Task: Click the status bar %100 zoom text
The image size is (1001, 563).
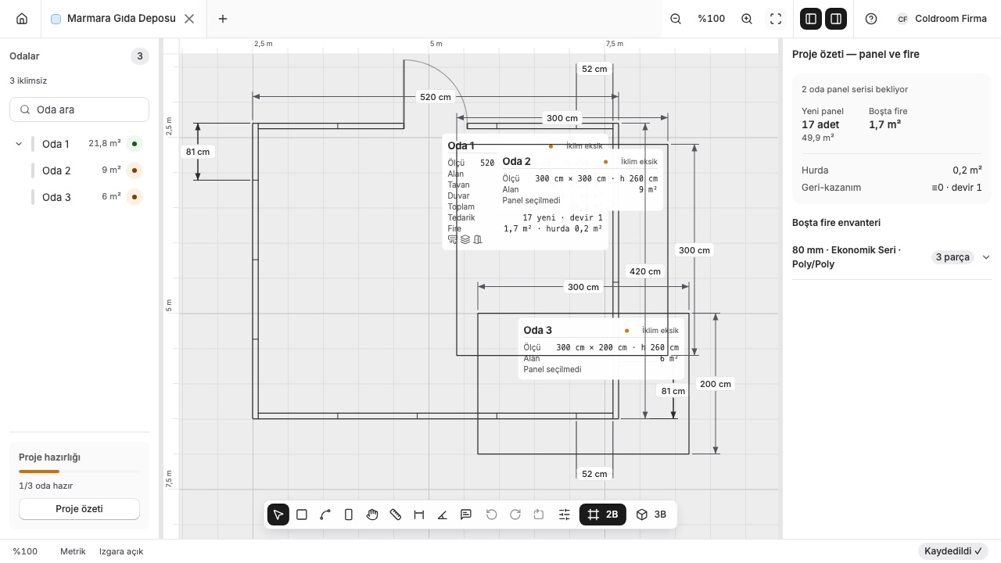Action: click(x=25, y=551)
